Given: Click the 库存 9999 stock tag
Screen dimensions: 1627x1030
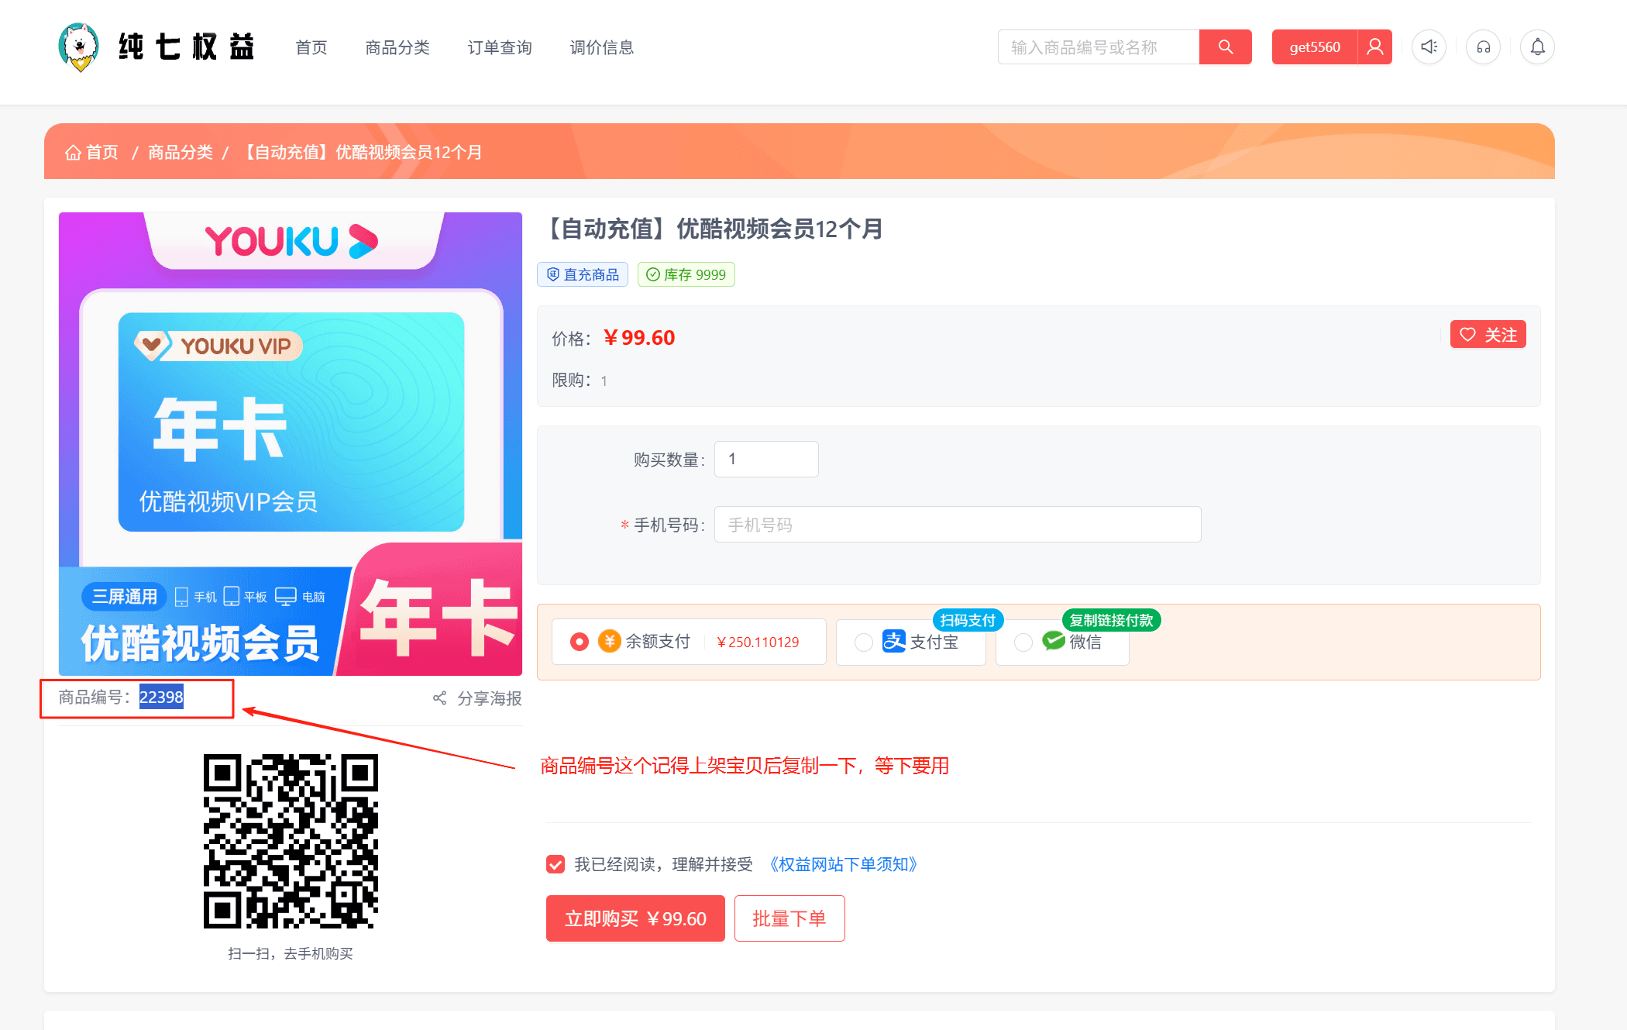Looking at the screenshot, I should click(x=686, y=274).
